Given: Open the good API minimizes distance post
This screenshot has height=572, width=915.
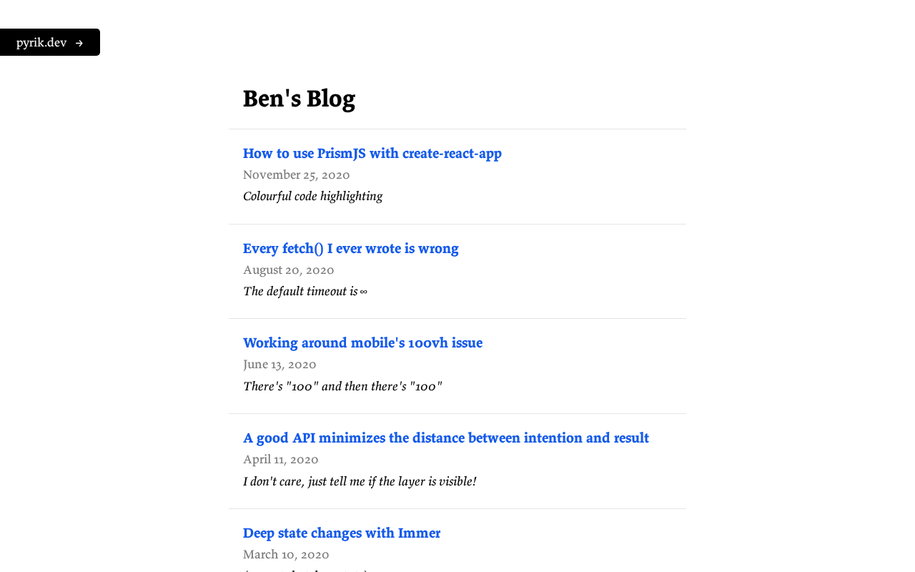Looking at the screenshot, I should click(445, 438).
